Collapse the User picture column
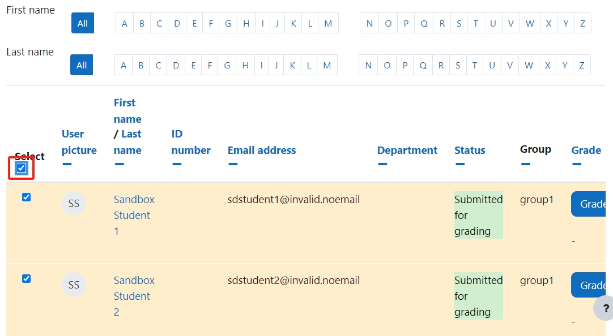613x336 pixels. point(67,164)
